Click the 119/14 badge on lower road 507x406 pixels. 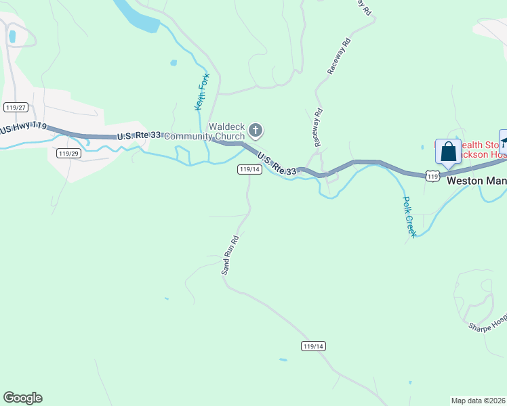pyautogui.click(x=313, y=346)
